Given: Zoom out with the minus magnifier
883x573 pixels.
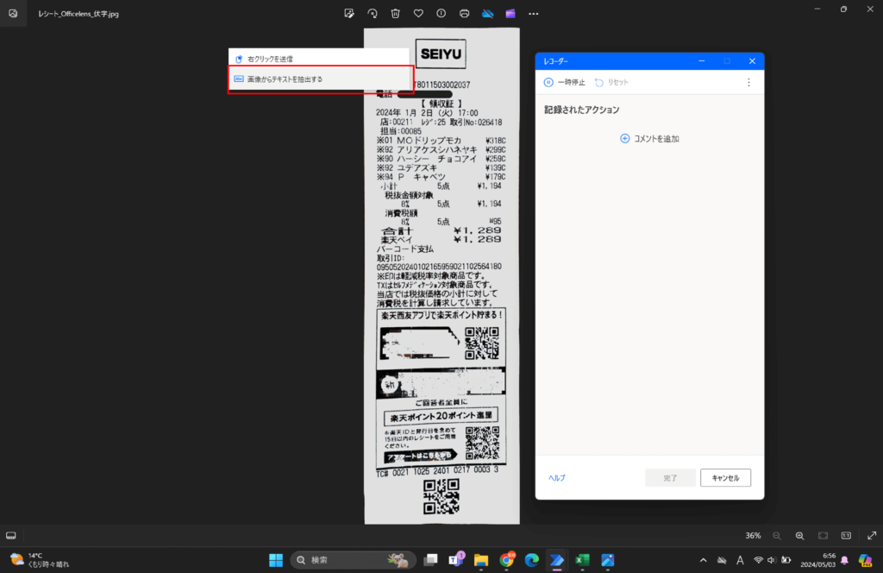Looking at the screenshot, I should 777,536.
